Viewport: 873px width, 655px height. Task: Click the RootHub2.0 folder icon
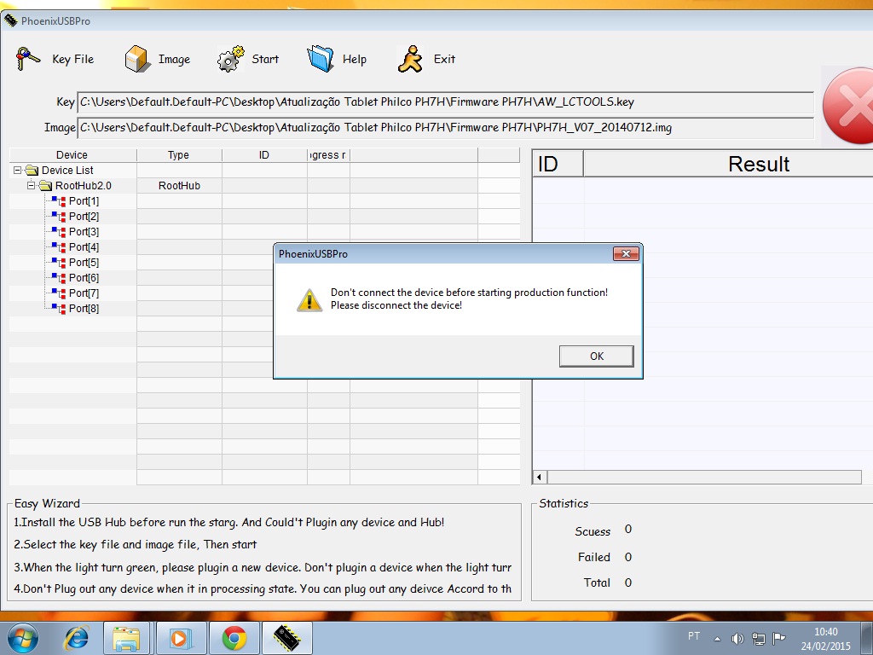click(x=45, y=185)
